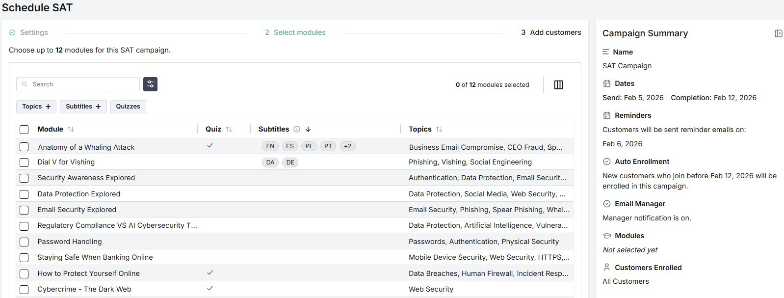The height and width of the screenshot is (298, 784).
Task: Select all modules with the header checkbox
Action: tap(24, 130)
